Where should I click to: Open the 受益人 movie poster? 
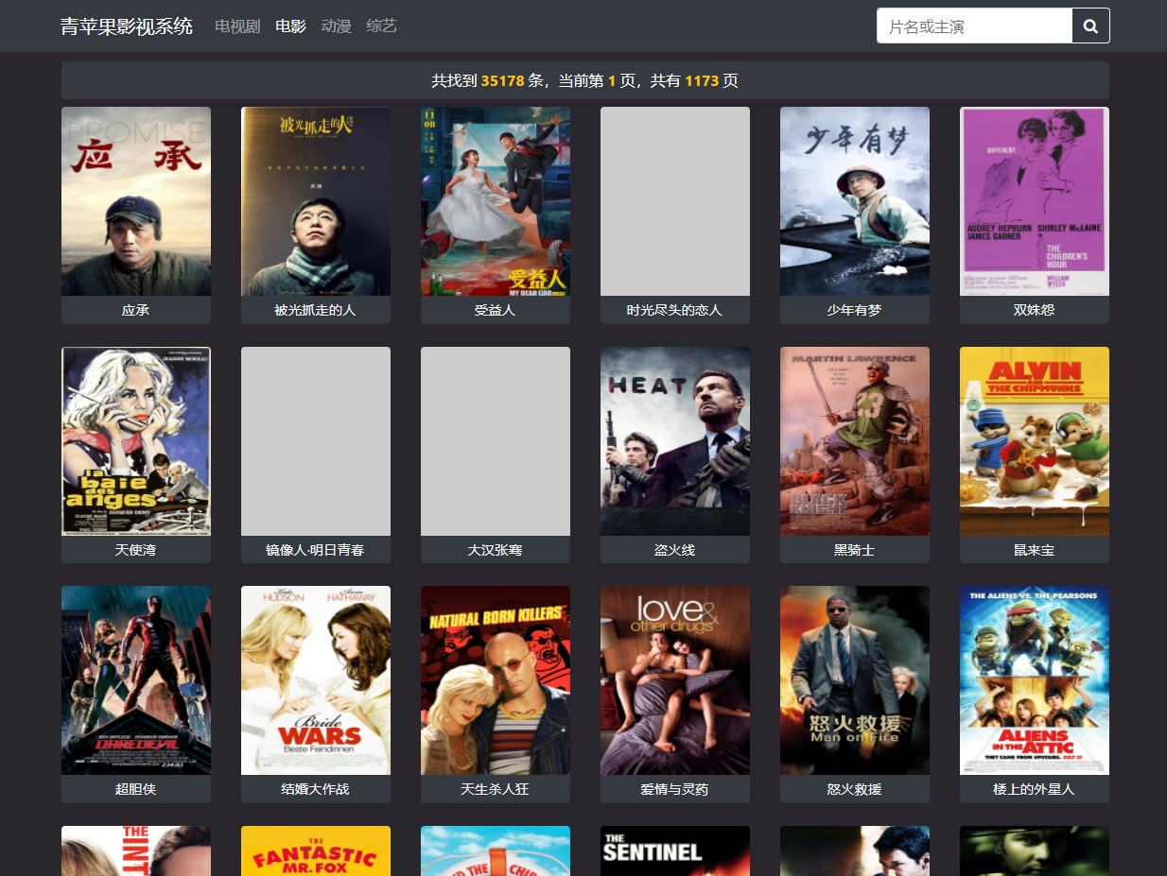pos(496,201)
